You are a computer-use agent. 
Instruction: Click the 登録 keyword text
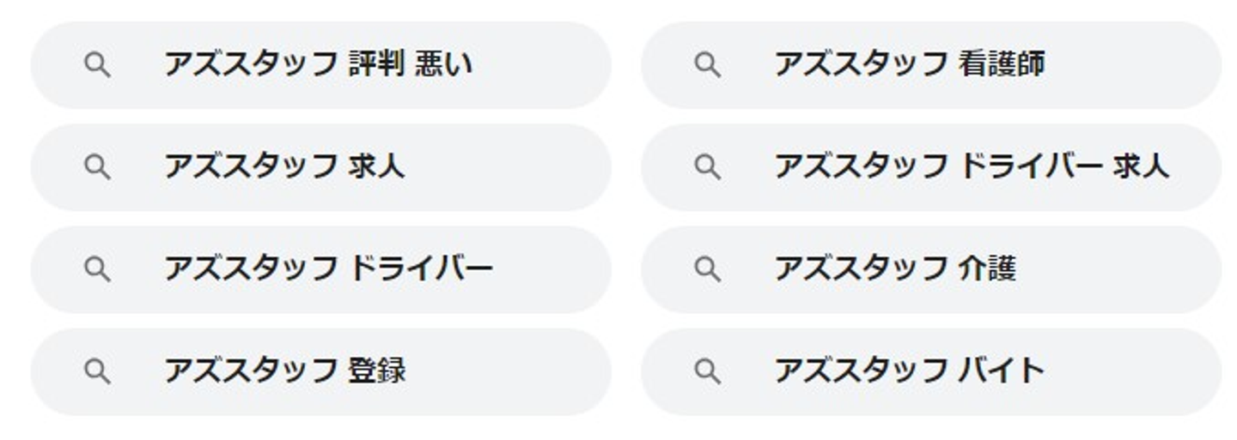coord(377,371)
